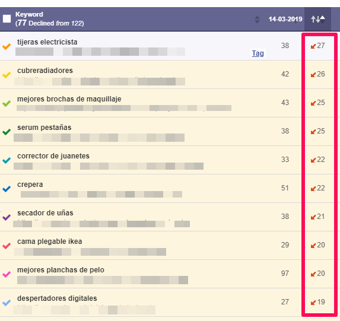Tick the select-all checkbox in Keyword header
The height and width of the screenshot is (321, 340).
point(7,18)
